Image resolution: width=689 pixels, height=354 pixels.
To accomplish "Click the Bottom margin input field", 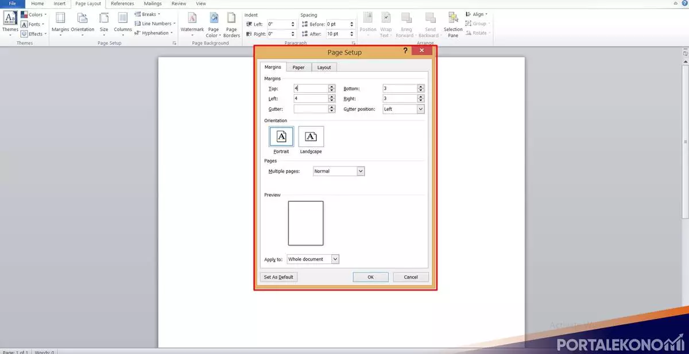I will 400,88.
